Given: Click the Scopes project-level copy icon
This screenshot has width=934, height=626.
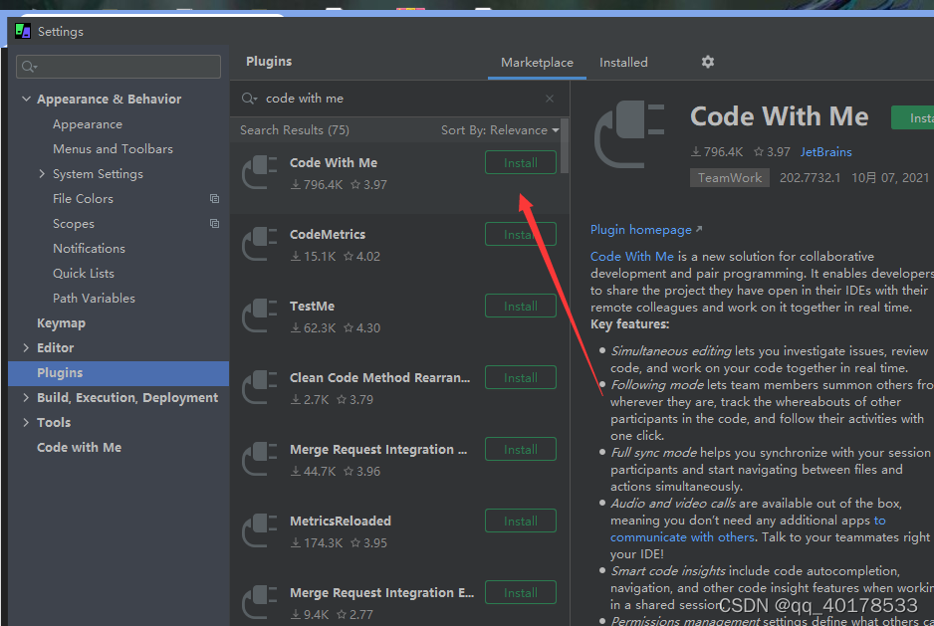Looking at the screenshot, I should (214, 223).
